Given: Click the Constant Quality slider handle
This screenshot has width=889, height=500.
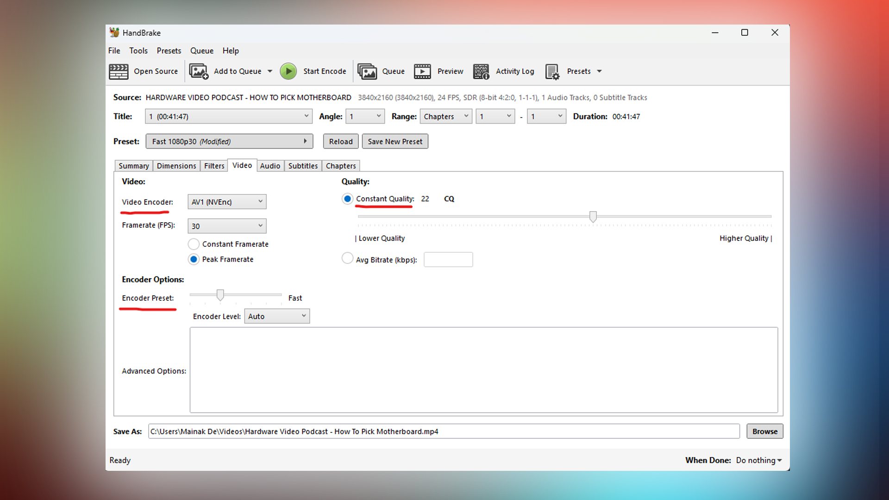Looking at the screenshot, I should point(593,216).
